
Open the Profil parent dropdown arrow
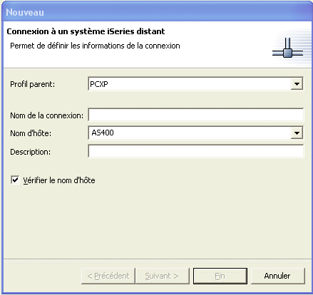click(x=297, y=83)
